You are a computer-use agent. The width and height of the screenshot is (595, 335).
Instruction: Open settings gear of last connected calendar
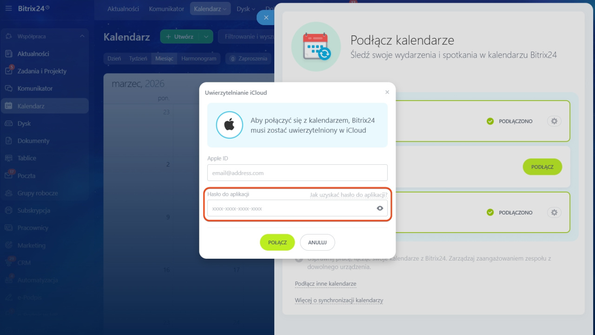click(x=554, y=213)
